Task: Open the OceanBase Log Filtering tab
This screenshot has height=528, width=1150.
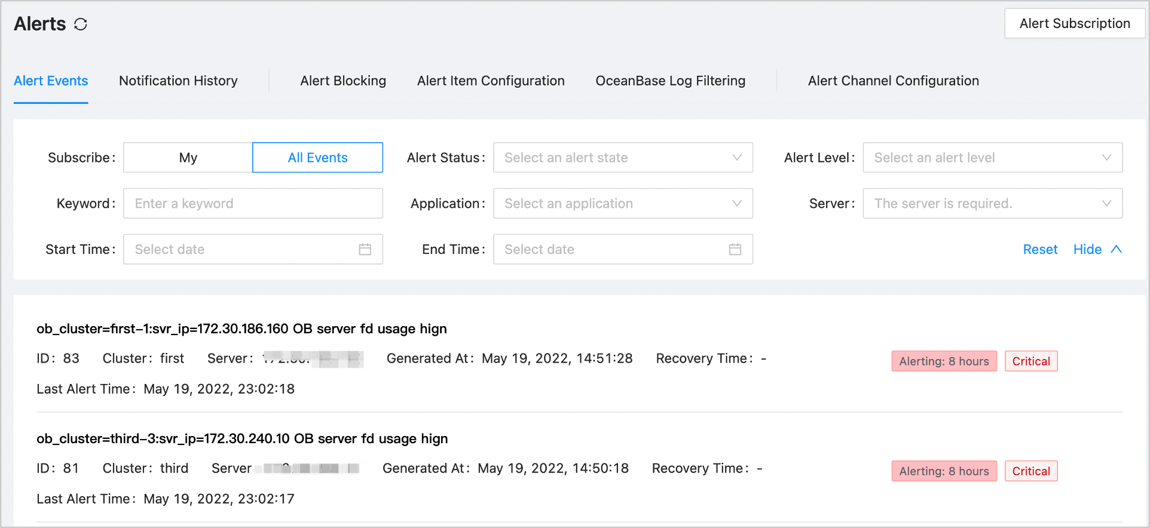Action: [670, 81]
